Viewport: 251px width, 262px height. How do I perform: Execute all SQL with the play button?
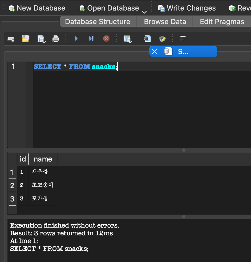(76, 39)
